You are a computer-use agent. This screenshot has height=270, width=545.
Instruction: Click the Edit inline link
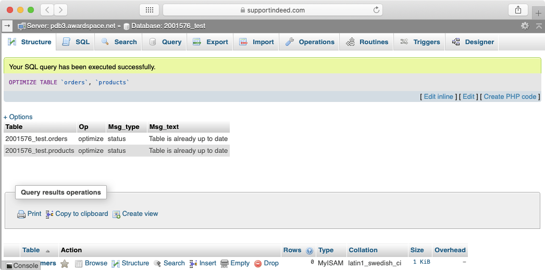(438, 97)
